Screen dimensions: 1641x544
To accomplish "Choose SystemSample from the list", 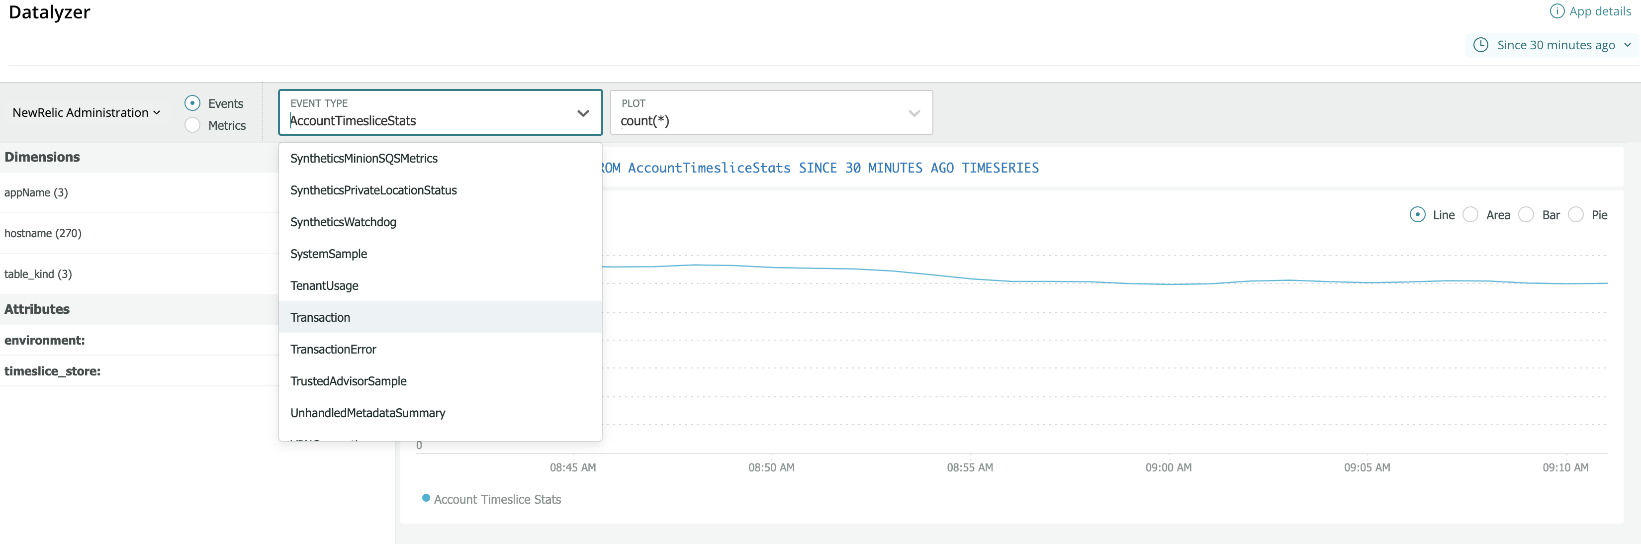I will click(x=440, y=254).
